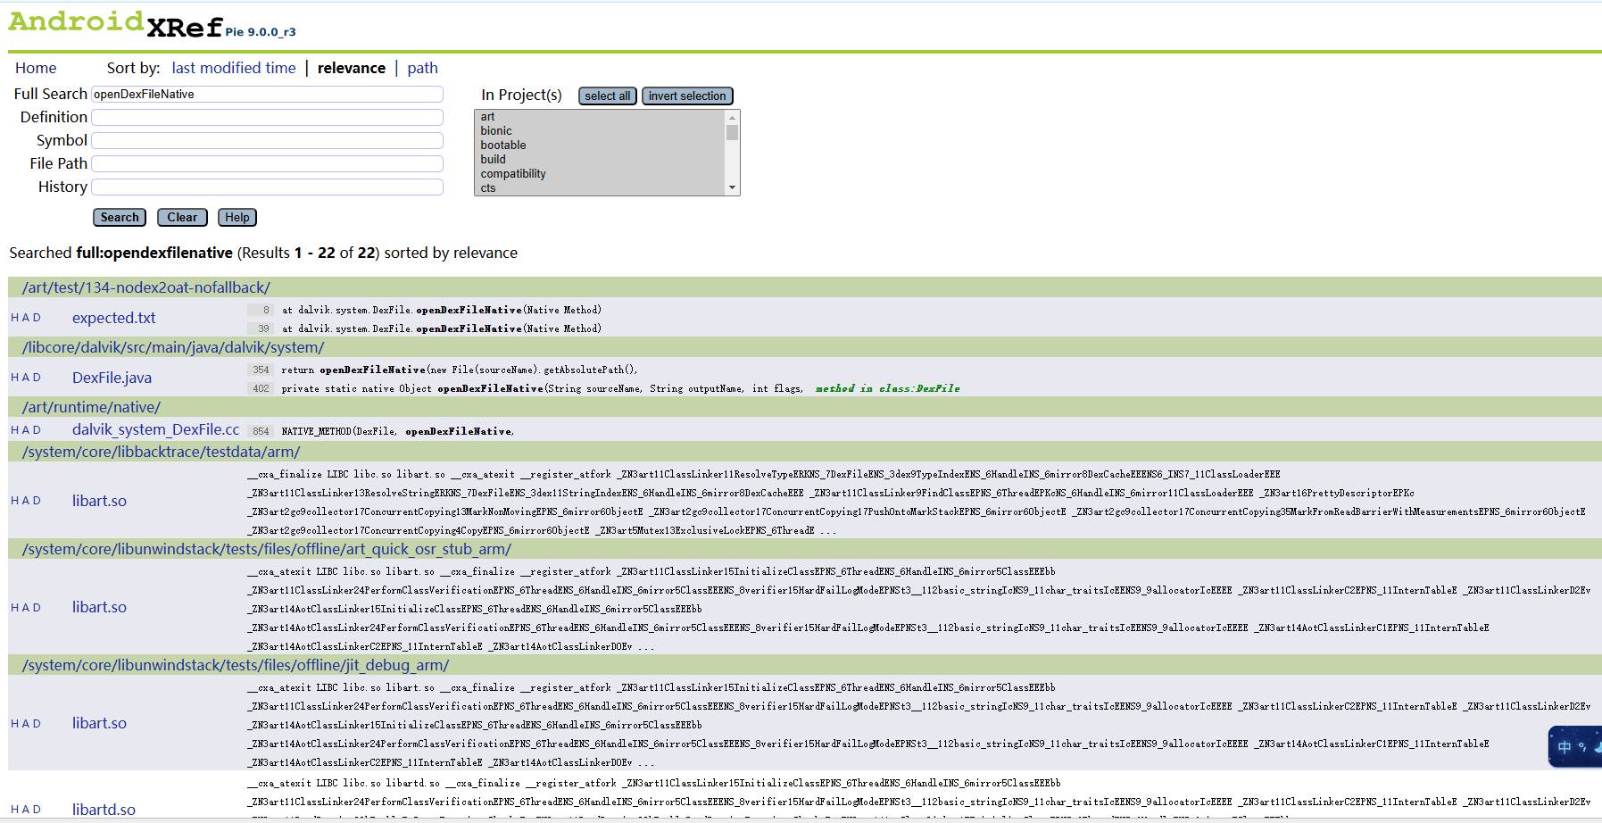
Task: Click download icon for libart.so under jit_debug_arm
Action: (x=37, y=723)
